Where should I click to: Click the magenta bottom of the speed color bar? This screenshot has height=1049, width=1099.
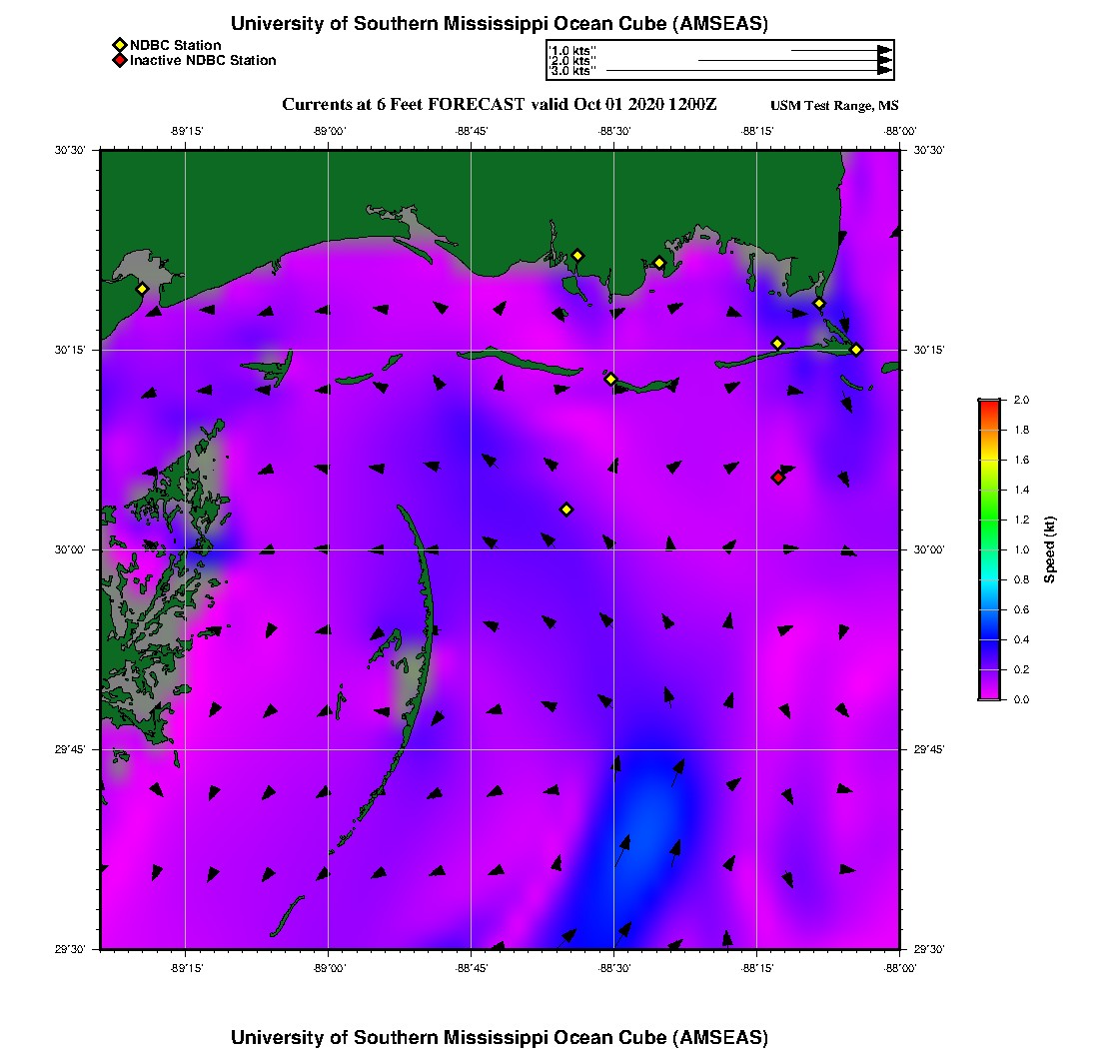989,693
